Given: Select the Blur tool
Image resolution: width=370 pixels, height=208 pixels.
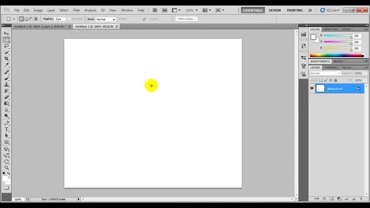Looking at the screenshot, I should click(x=6, y=109).
